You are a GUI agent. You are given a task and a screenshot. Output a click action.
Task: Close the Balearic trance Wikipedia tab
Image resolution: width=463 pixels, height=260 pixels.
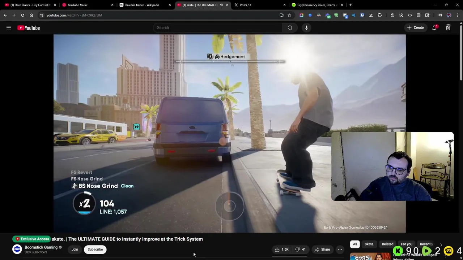pos(170,5)
